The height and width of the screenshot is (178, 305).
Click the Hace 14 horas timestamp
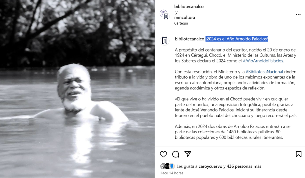tap(171, 173)
